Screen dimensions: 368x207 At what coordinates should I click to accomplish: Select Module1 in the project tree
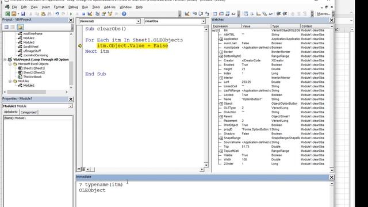point(29,86)
